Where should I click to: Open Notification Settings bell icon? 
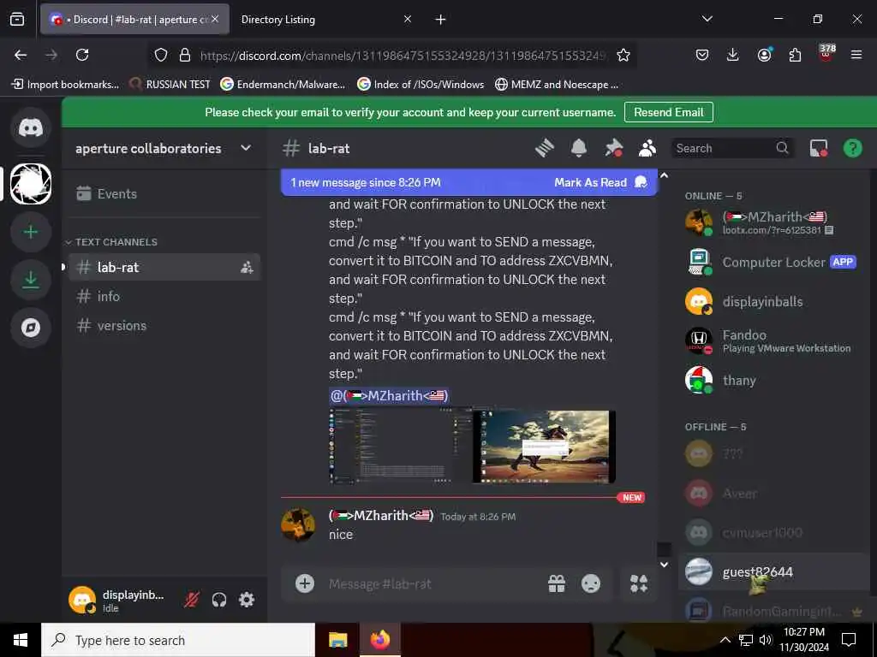tap(579, 148)
